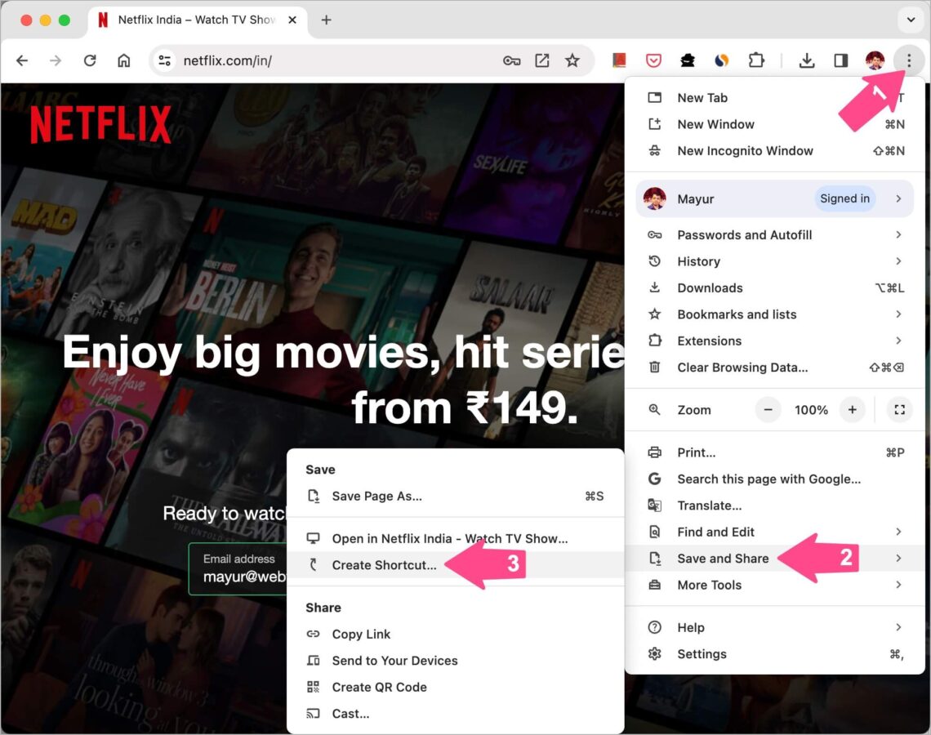Image resolution: width=931 pixels, height=735 pixels.
Task: Bookmark the page using the star icon
Action: tap(572, 60)
